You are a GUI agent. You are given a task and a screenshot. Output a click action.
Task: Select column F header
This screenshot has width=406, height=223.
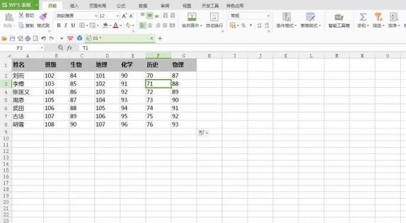tap(158, 55)
